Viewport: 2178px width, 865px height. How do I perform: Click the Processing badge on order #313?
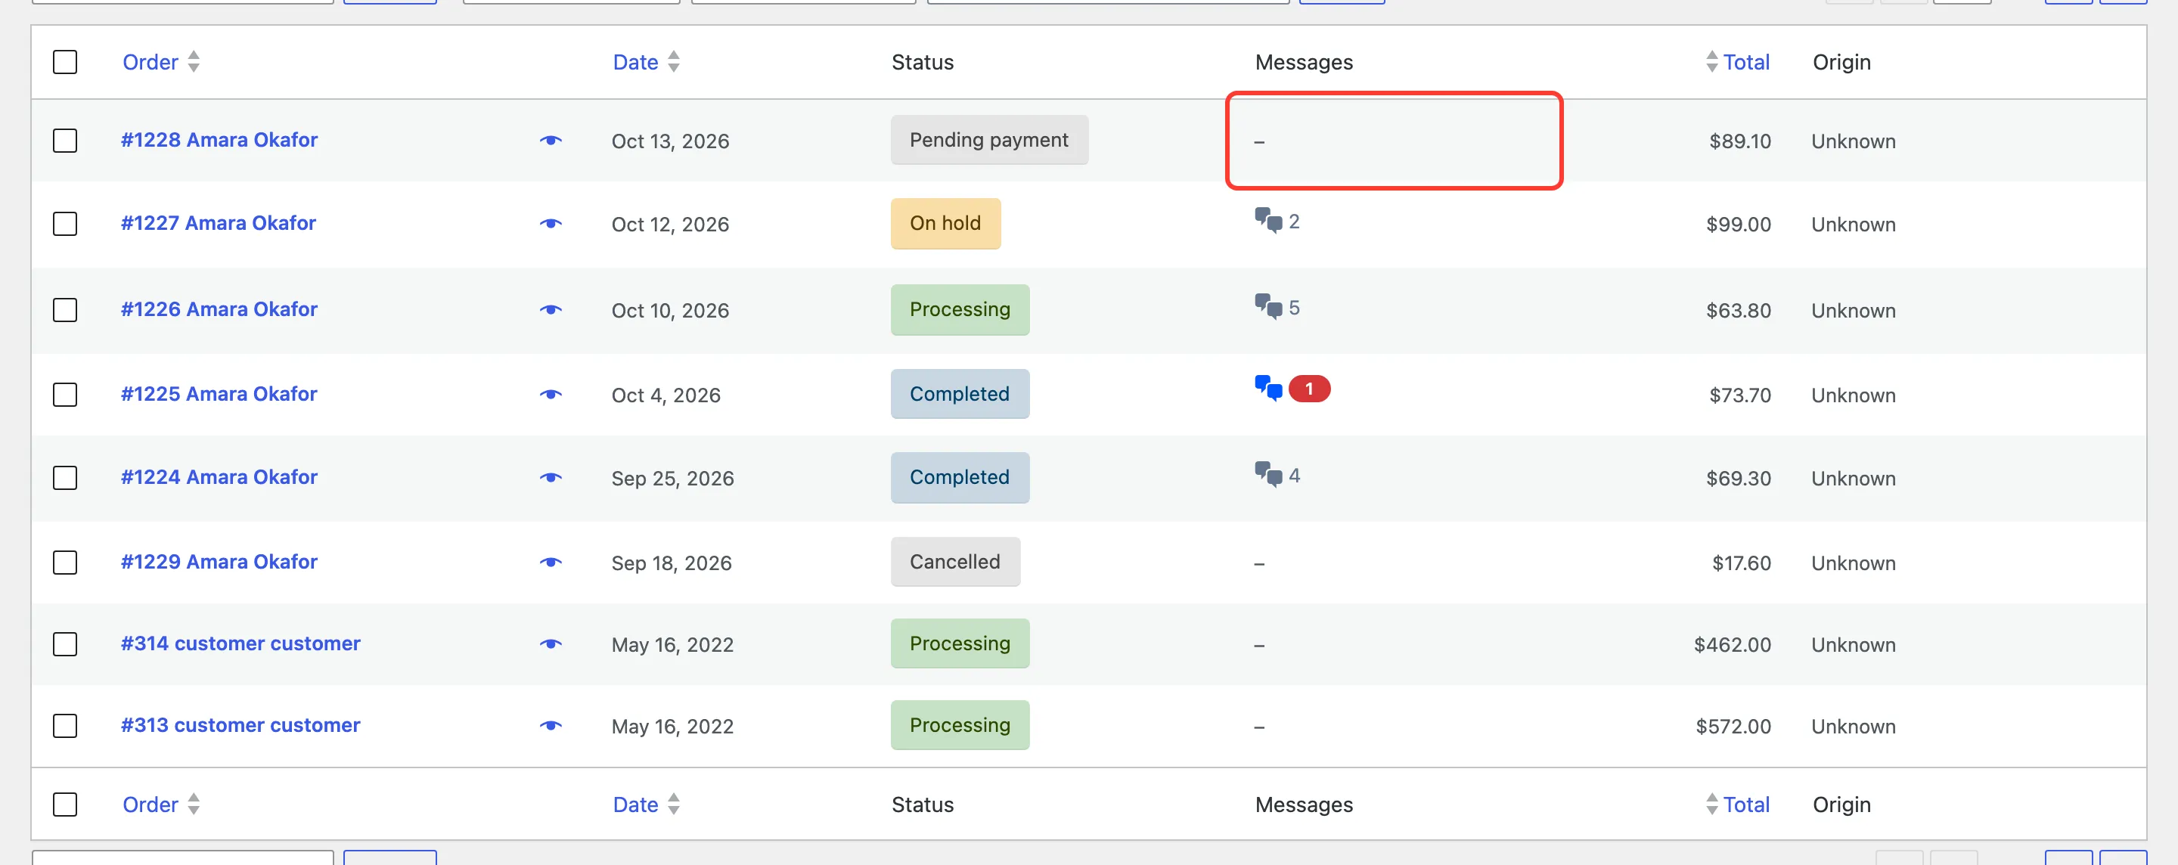[960, 725]
